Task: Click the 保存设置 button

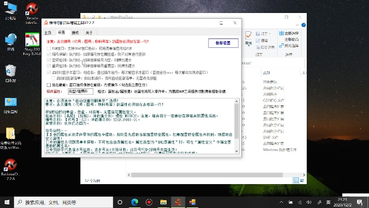Action: click(x=223, y=43)
